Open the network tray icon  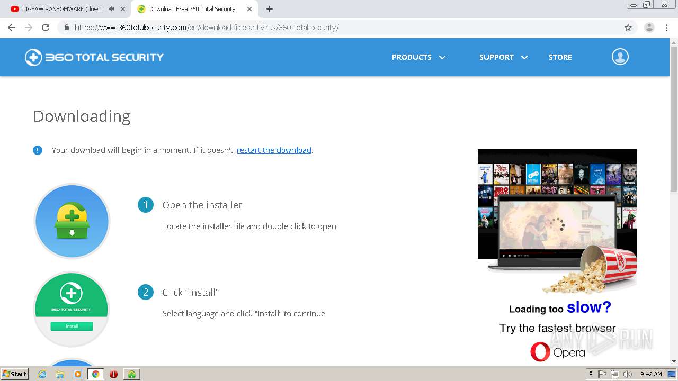pyautogui.click(x=615, y=374)
